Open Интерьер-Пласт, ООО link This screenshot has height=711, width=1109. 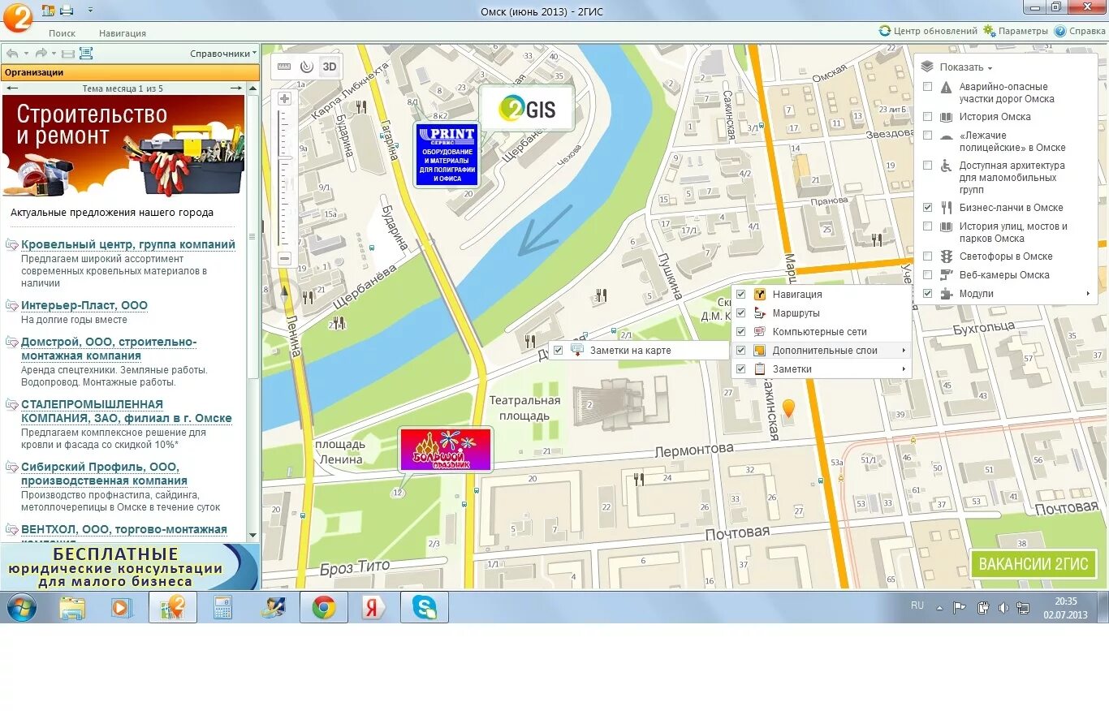(x=84, y=306)
